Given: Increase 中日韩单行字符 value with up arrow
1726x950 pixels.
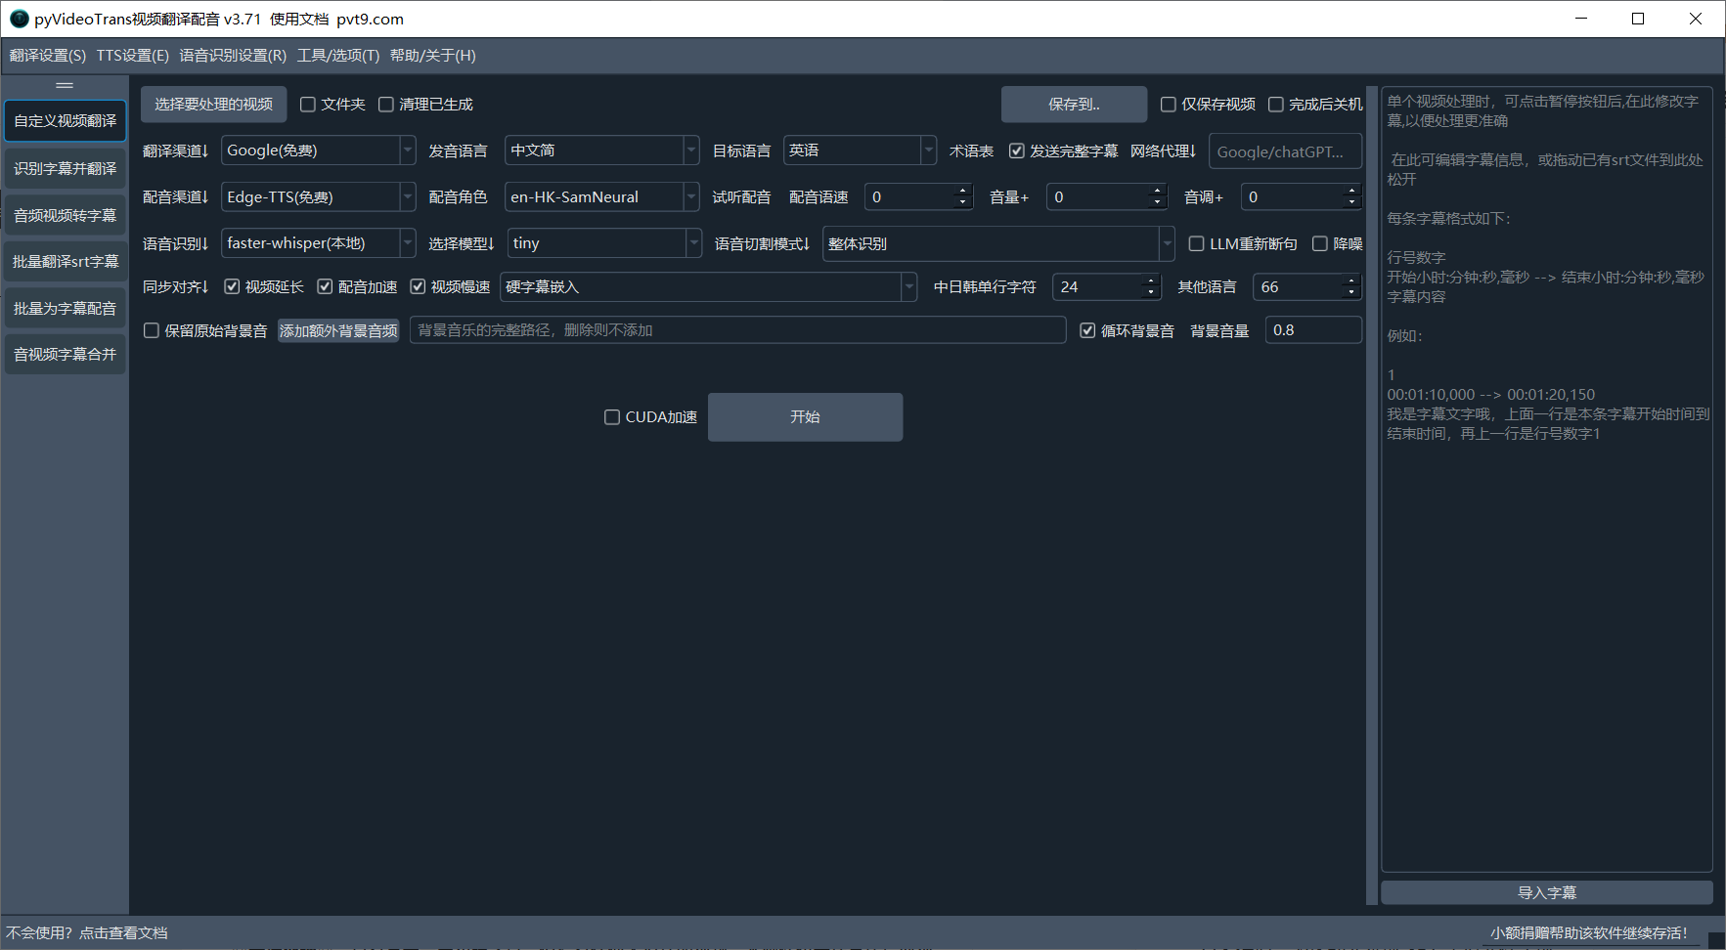Looking at the screenshot, I should click(1151, 281).
